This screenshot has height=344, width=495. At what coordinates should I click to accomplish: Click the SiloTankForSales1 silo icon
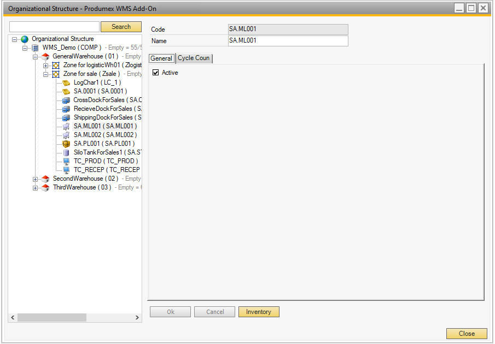tap(66, 153)
